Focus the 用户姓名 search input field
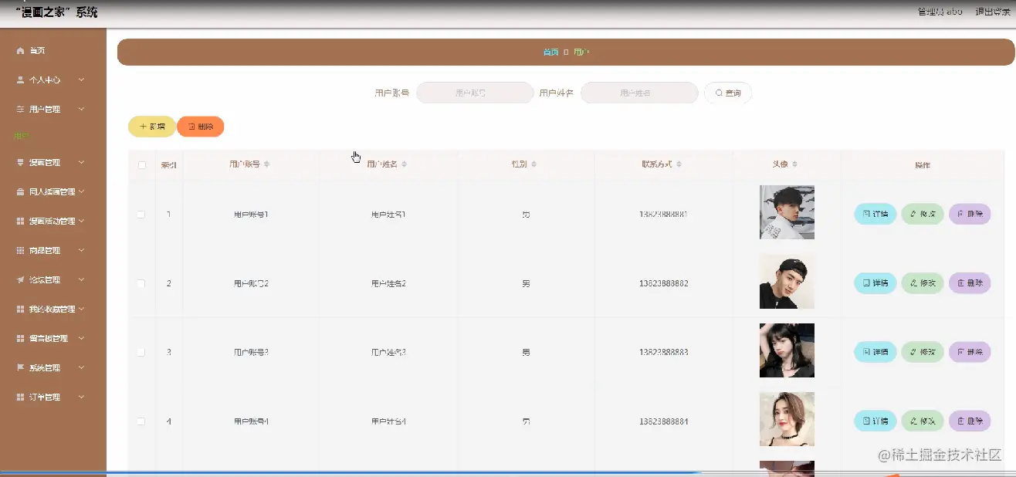The image size is (1016, 477). [639, 93]
